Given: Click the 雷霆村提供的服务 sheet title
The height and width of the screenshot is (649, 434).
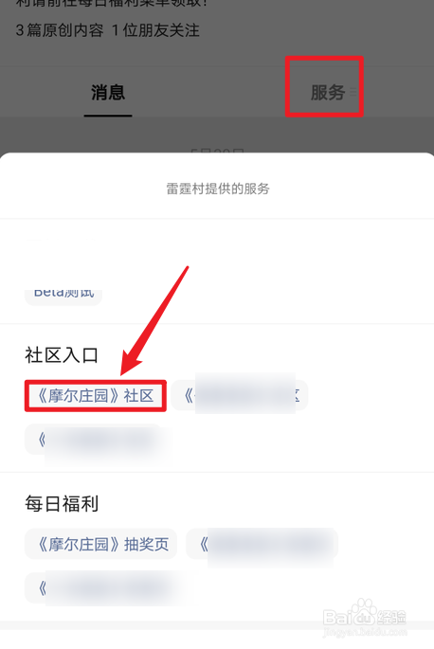Looking at the screenshot, I should coord(218,189).
